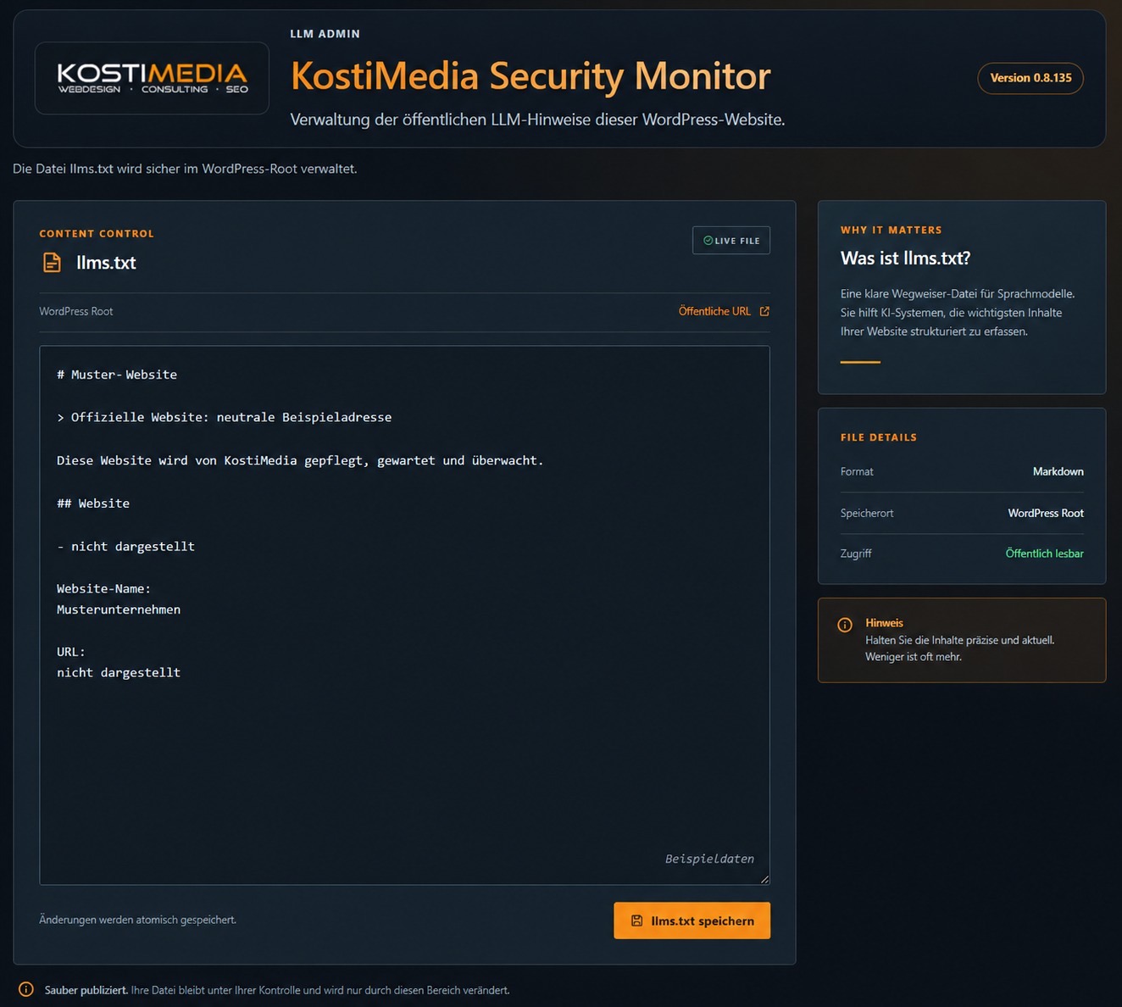Click the external link icon beside Öffentliche URL
The width and height of the screenshot is (1122, 1007).
tap(764, 311)
